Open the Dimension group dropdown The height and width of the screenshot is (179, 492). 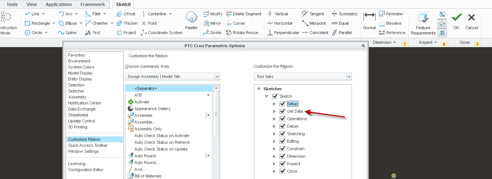pyautogui.click(x=385, y=43)
